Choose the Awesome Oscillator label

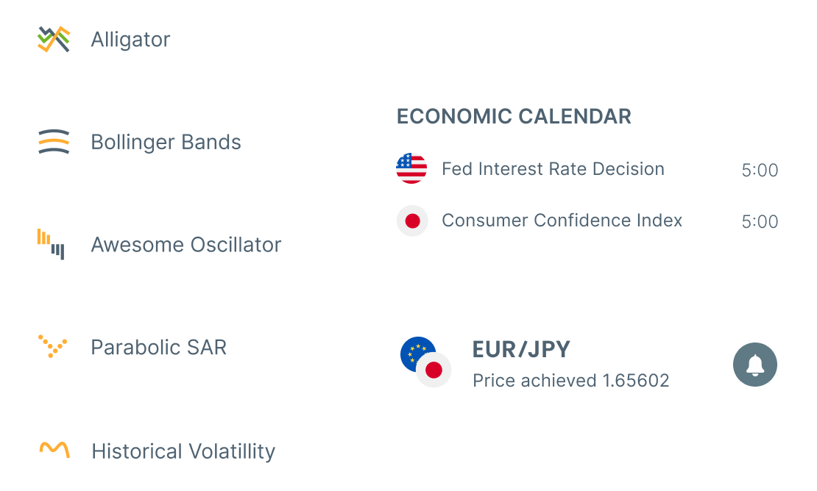(x=185, y=245)
